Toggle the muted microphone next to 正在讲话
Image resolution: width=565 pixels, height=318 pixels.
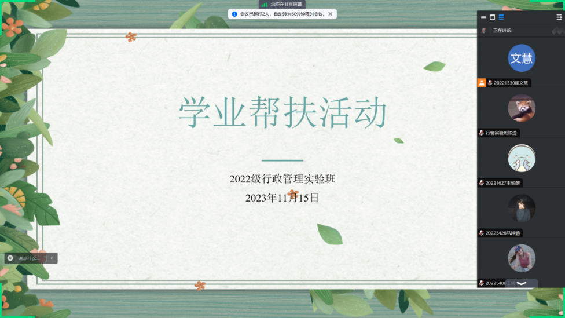pos(484,31)
